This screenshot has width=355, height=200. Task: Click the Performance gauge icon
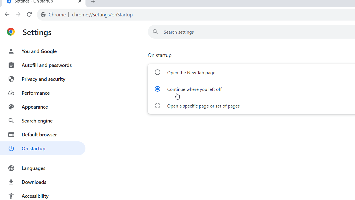(11, 93)
